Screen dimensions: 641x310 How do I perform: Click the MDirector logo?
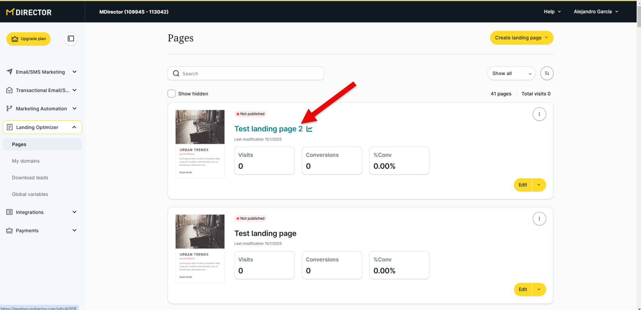coord(29,12)
